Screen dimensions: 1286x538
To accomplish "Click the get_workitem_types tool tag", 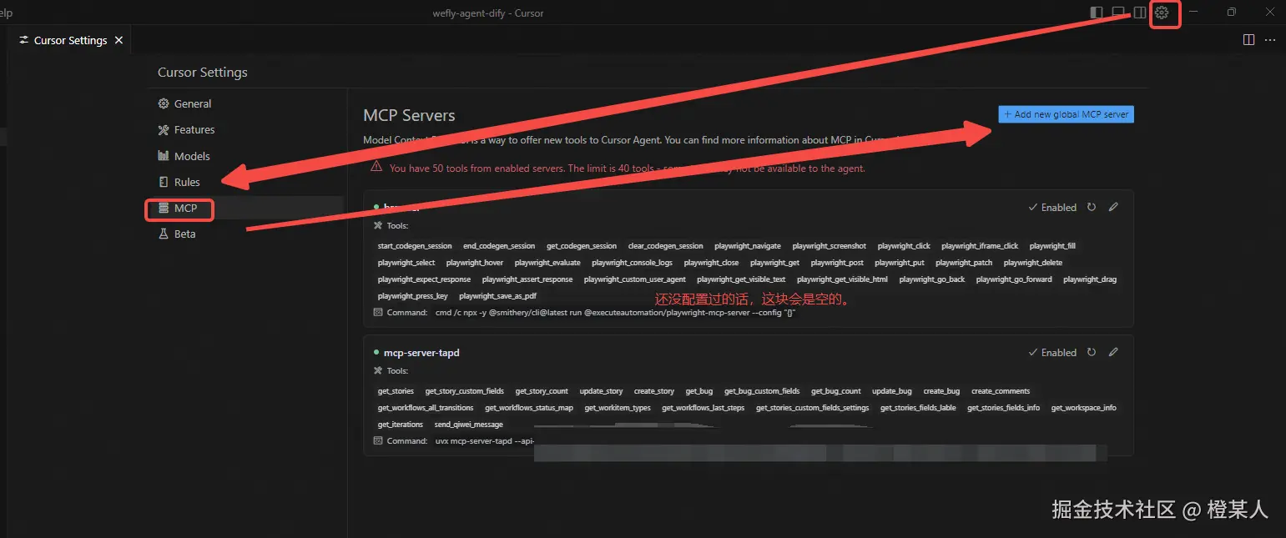I will pyautogui.click(x=618, y=408).
